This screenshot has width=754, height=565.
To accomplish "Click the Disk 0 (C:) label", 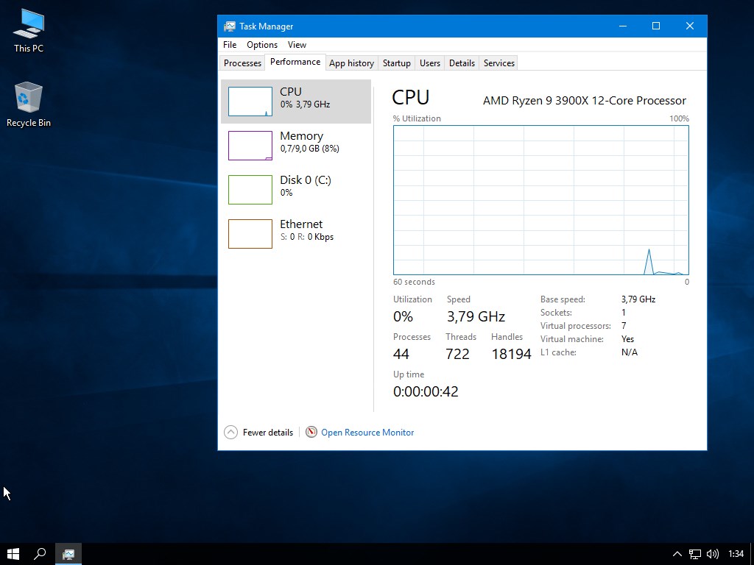I will click(306, 180).
